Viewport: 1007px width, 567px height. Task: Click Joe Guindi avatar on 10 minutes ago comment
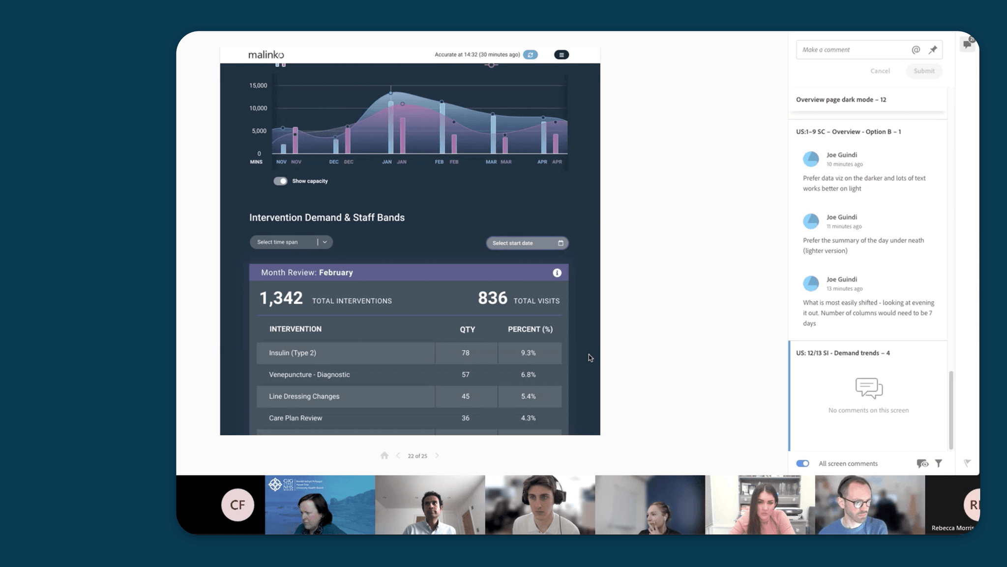coord(811,159)
